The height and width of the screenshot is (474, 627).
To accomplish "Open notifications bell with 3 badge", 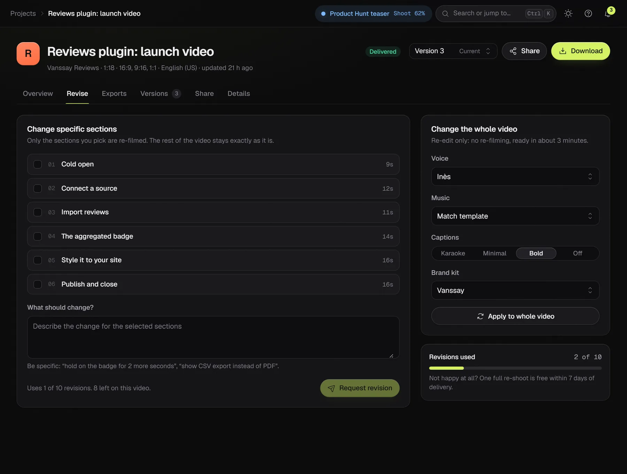I will [608, 14].
